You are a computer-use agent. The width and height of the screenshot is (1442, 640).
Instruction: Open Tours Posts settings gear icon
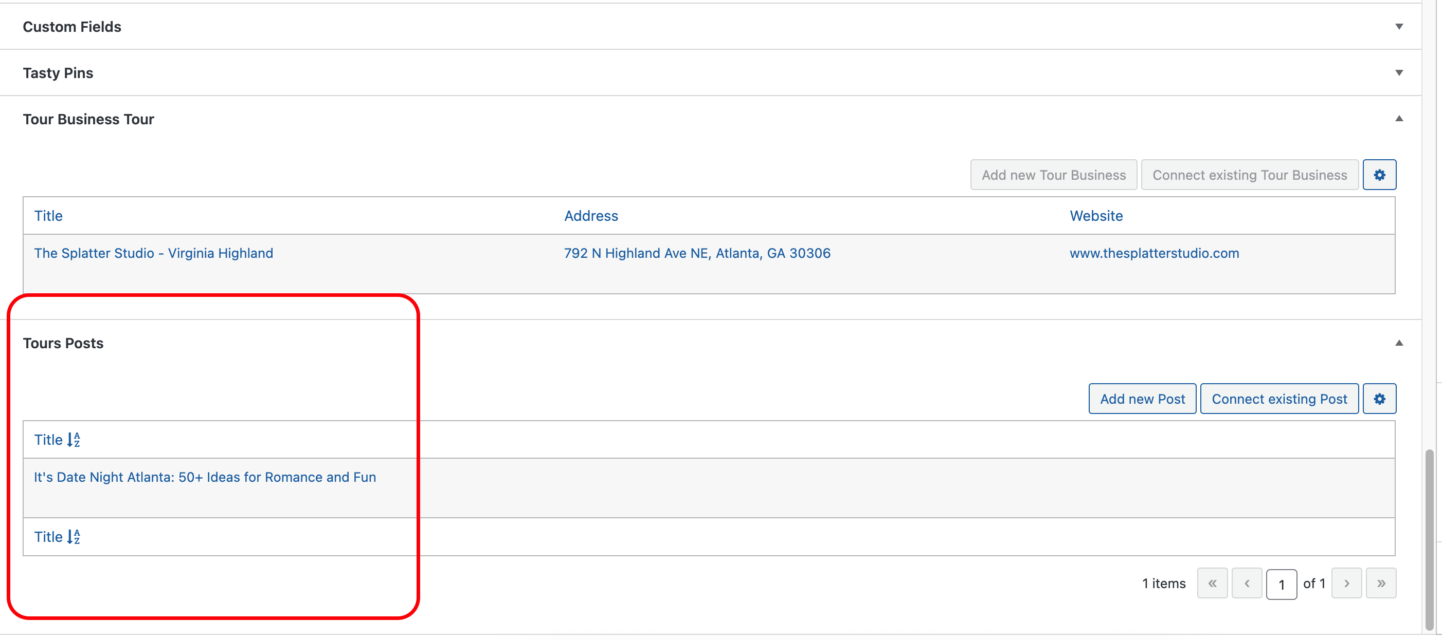tap(1379, 399)
